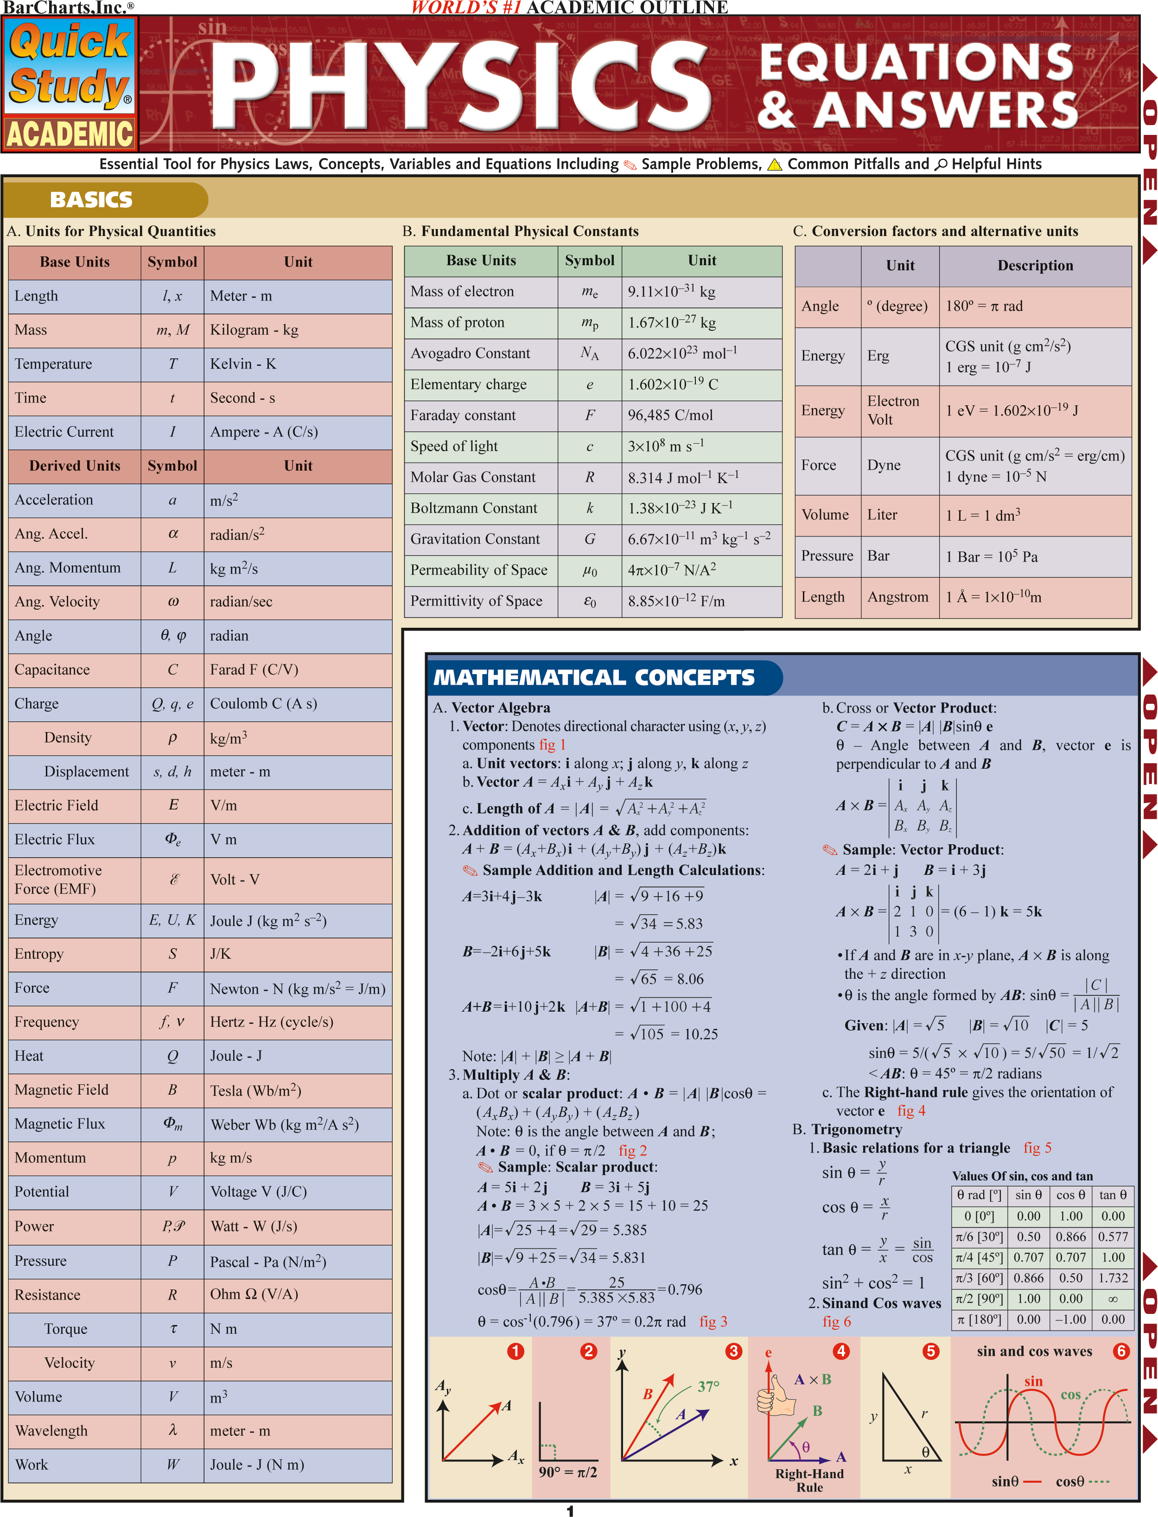Open the red 'fig 3' reference

(x=713, y=1321)
